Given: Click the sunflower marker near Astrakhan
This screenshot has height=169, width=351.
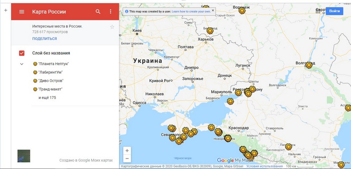Looking at the screenshot, I should pos(348,108).
